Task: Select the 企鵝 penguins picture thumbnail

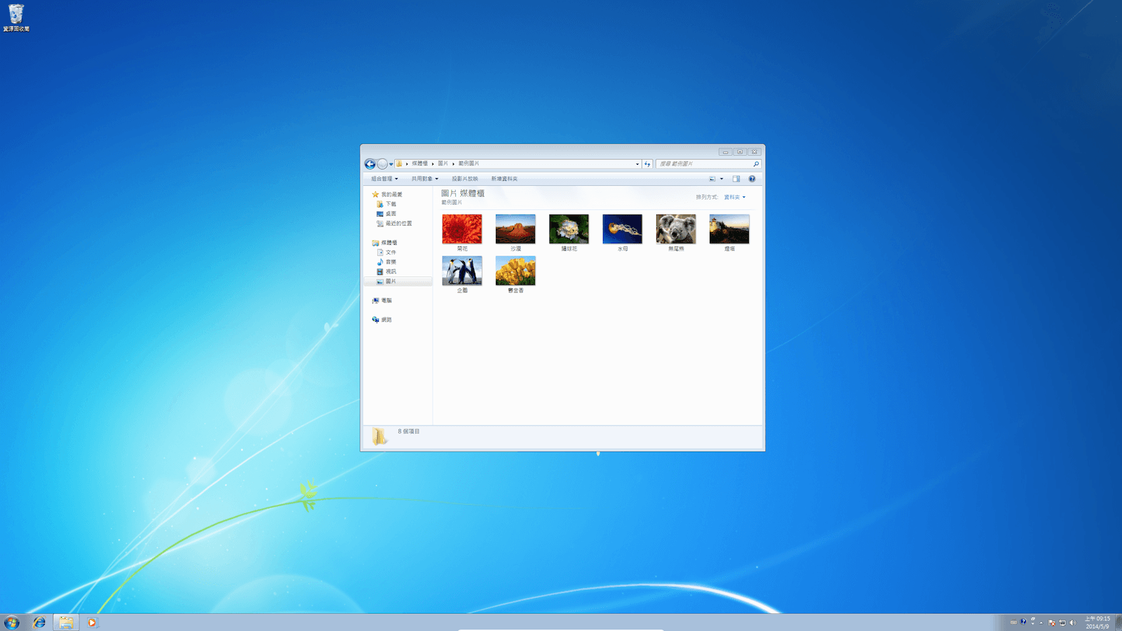Action: [461, 272]
